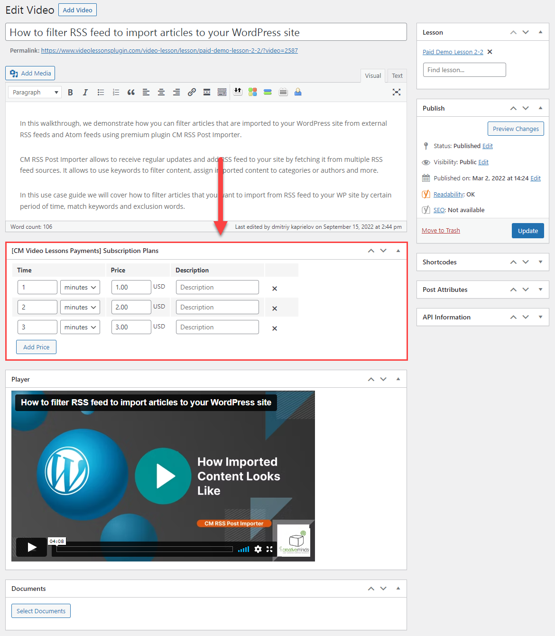This screenshot has height=636, width=555.
Task: Insert or edit a link
Action: [192, 92]
